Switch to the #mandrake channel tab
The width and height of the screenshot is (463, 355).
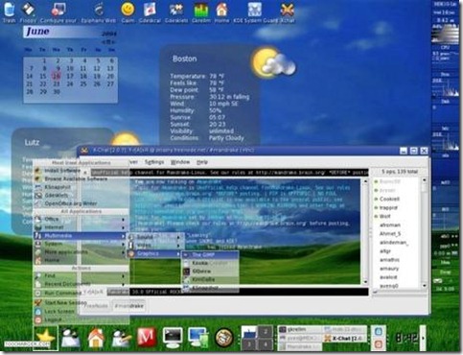click(x=129, y=306)
